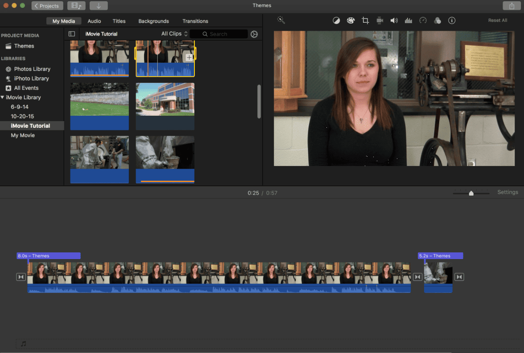This screenshot has height=353, width=524.
Task: Open the clip information icon
Action: [452, 20]
